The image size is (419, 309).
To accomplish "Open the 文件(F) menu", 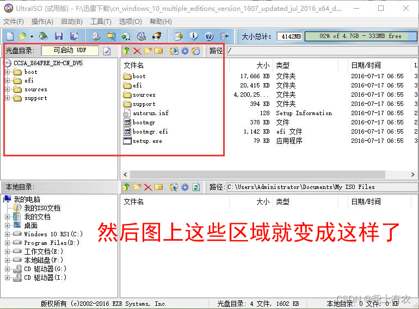I will click(x=14, y=22).
